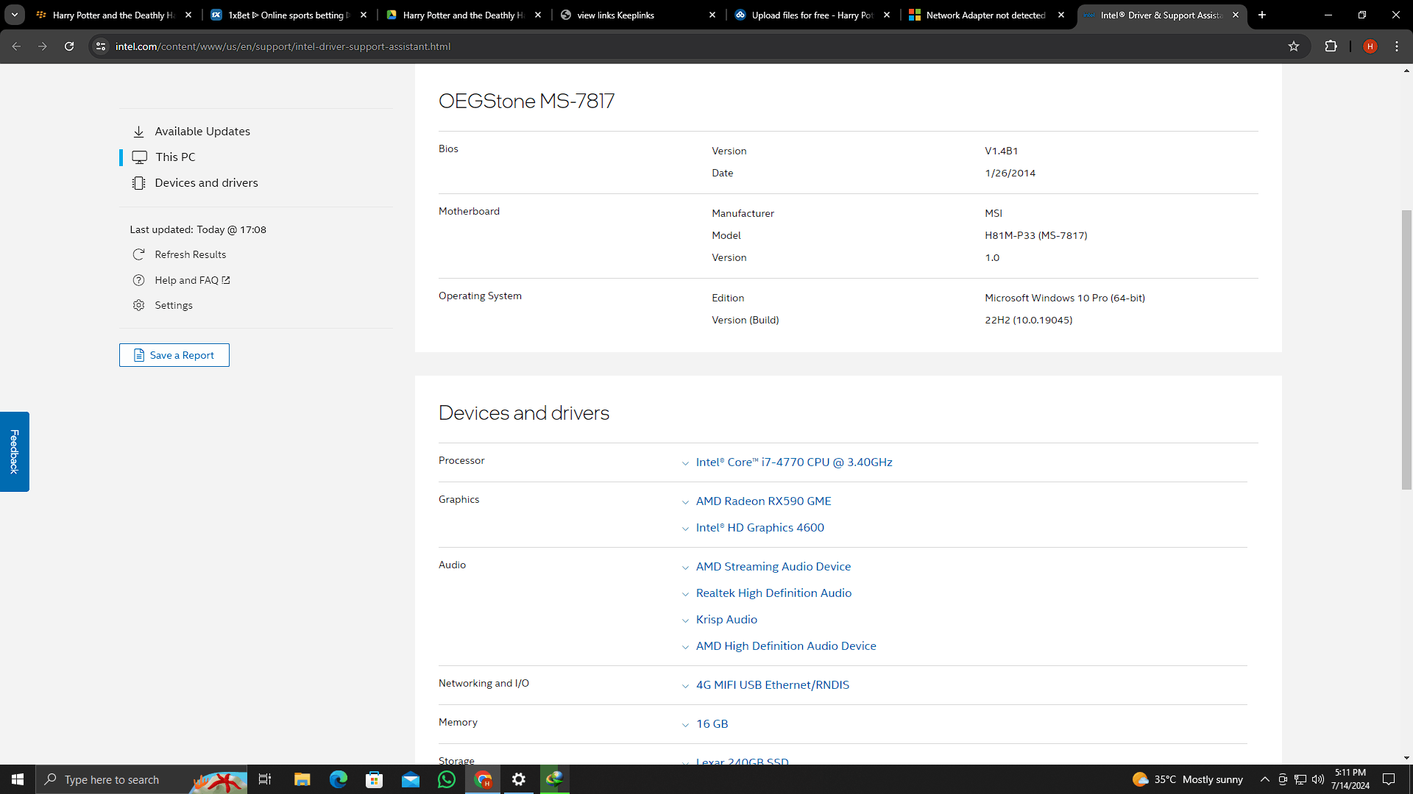Select This PC in the sidebar menu
Viewport: 1413px width, 794px height.
click(x=175, y=157)
